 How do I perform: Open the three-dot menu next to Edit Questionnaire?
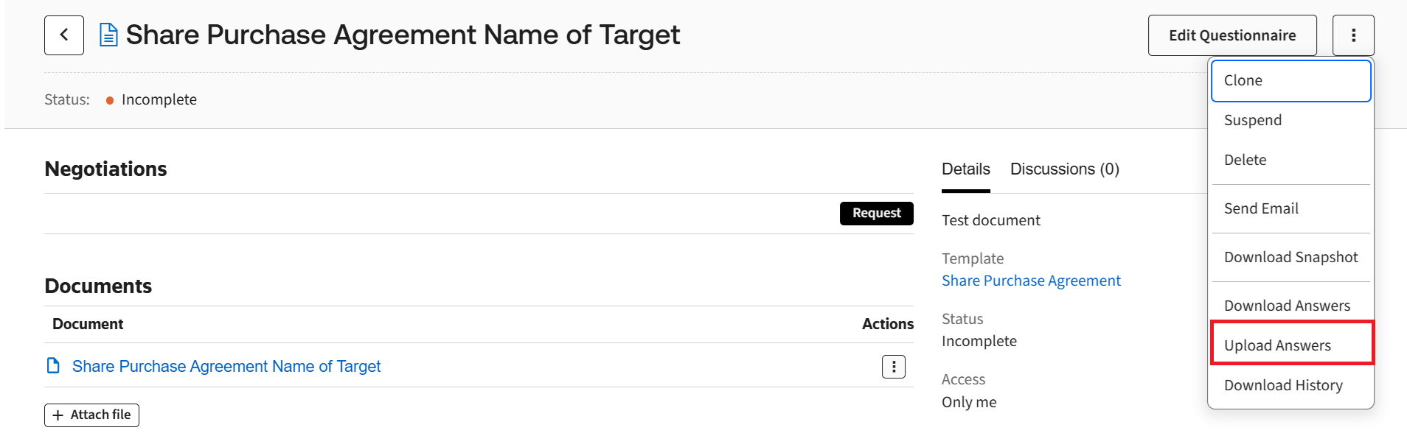(1353, 35)
